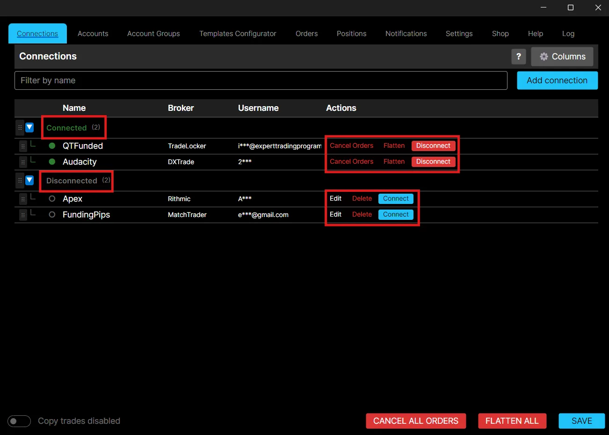Screen dimensions: 609x435
Task: Edit the FundingPips connection
Action: point(335,215)
